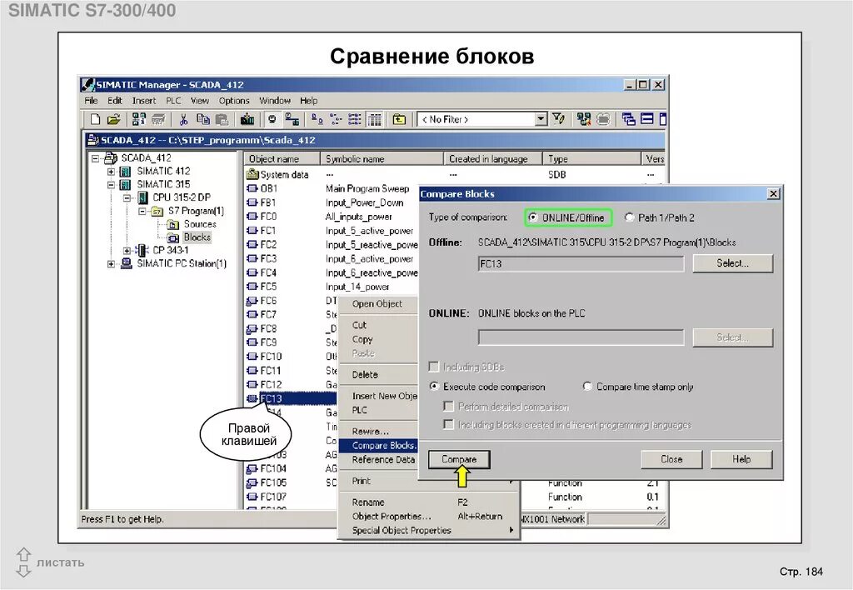
Task: Select the Sources folder in the tree
Action: pos(200,224)
